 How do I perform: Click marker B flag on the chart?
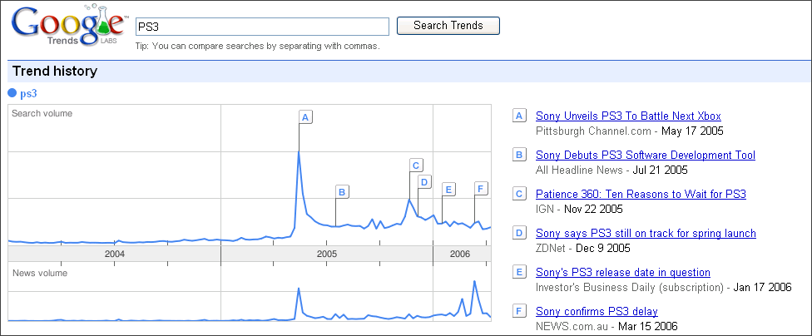pos(341,192)
